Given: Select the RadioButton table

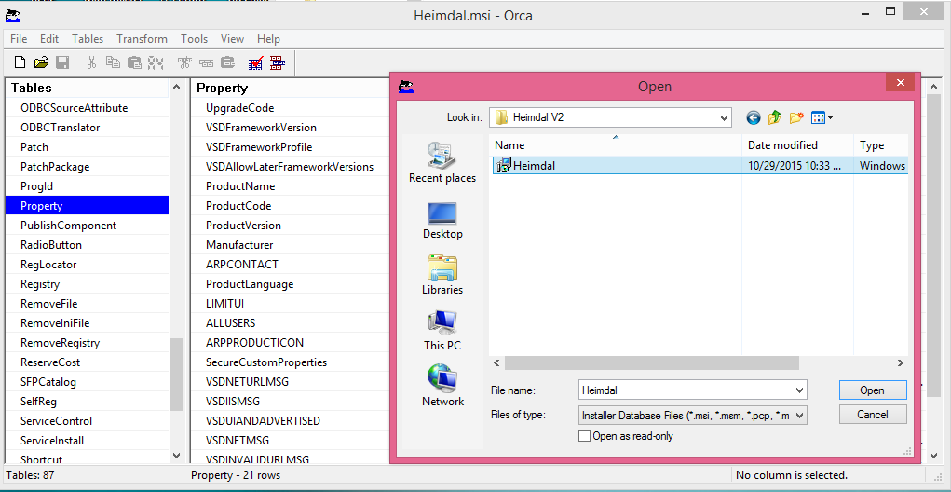Looking at the screenshot, I should 87,244.
